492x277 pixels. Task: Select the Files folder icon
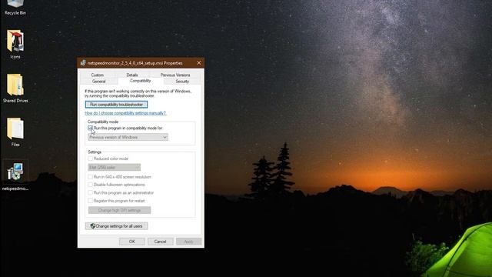[15, 132]
